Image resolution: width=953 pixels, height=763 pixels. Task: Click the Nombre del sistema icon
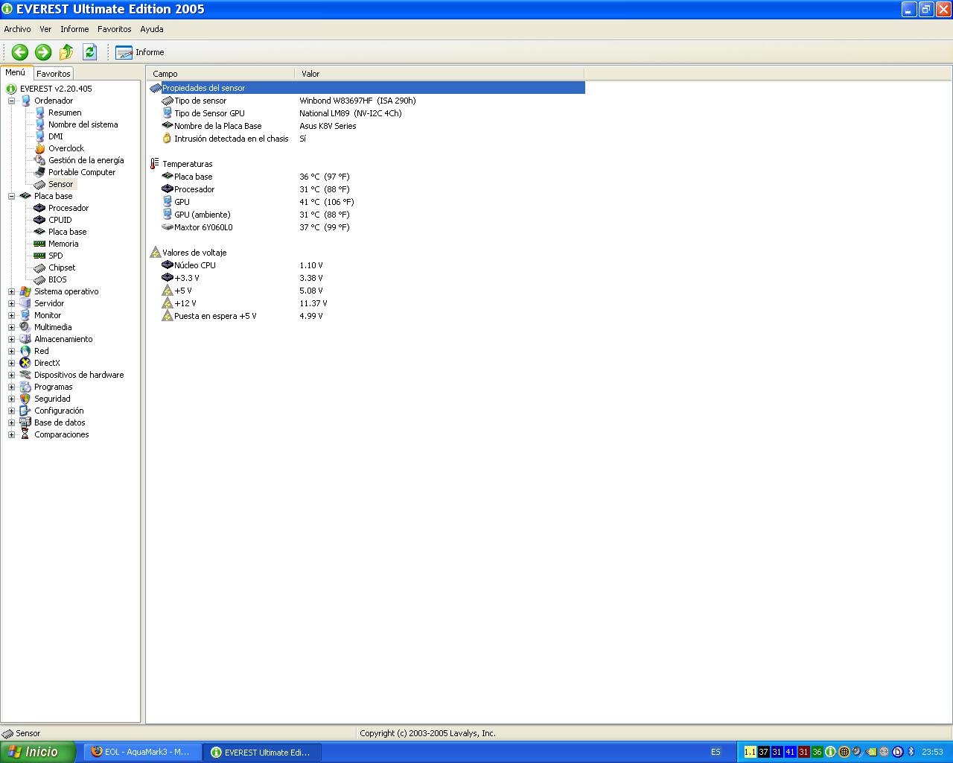click(x=40, y=124)
